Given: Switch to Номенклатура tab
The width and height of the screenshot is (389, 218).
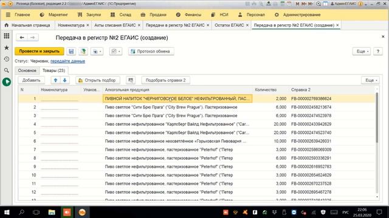Looking at the screenshot, I should (x=71, y=25).
